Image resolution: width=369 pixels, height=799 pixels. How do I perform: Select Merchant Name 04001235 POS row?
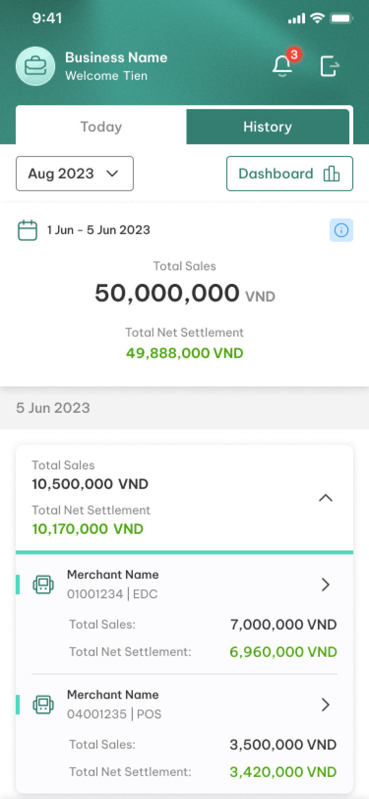pyautogui.click(x=184, y=734)
